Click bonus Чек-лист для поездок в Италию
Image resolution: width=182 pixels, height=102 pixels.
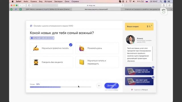click(139, 81)
